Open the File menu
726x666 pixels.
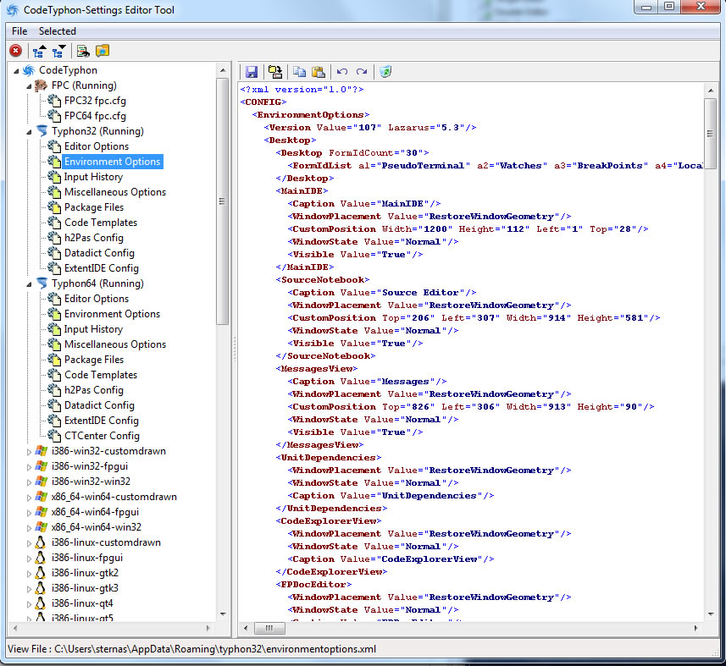tap(19, 31)
